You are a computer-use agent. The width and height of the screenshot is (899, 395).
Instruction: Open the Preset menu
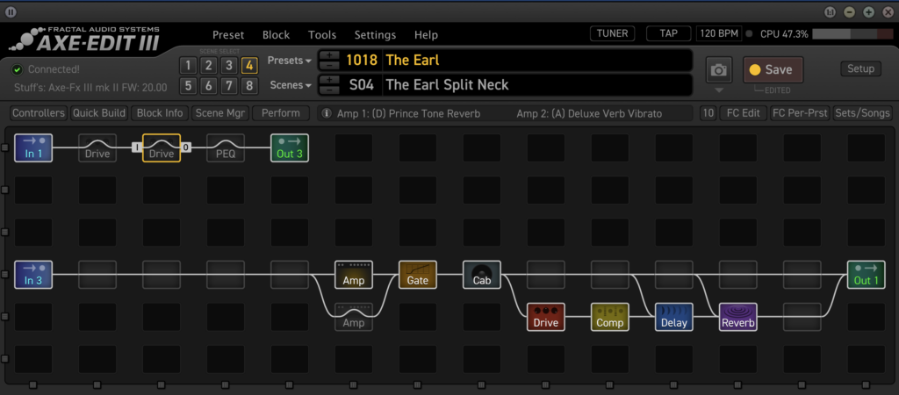[x=228, y=35]
